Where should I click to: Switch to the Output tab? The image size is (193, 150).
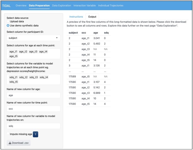[x=92, y=17]
